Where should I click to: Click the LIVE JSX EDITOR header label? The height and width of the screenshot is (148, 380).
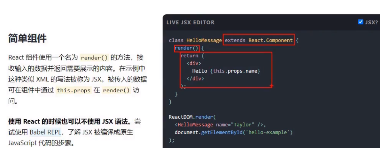[x=190, y=22]
